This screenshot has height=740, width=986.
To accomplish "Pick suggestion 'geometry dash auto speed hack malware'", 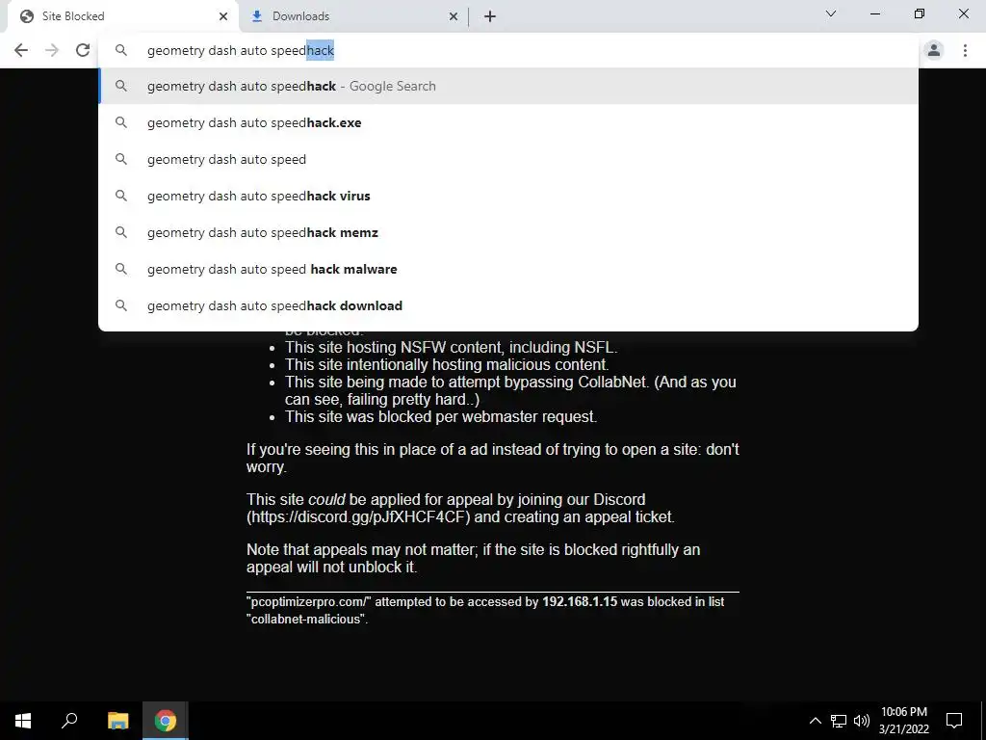I will pos(508,269).
